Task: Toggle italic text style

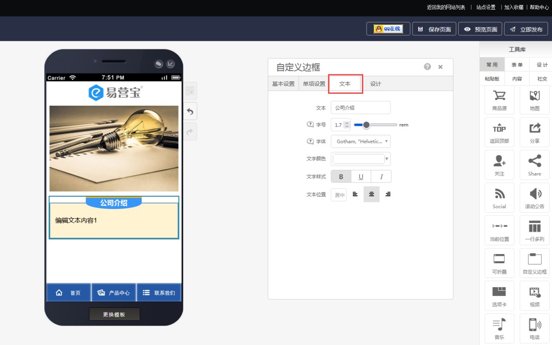Action: tap(381, 177)
